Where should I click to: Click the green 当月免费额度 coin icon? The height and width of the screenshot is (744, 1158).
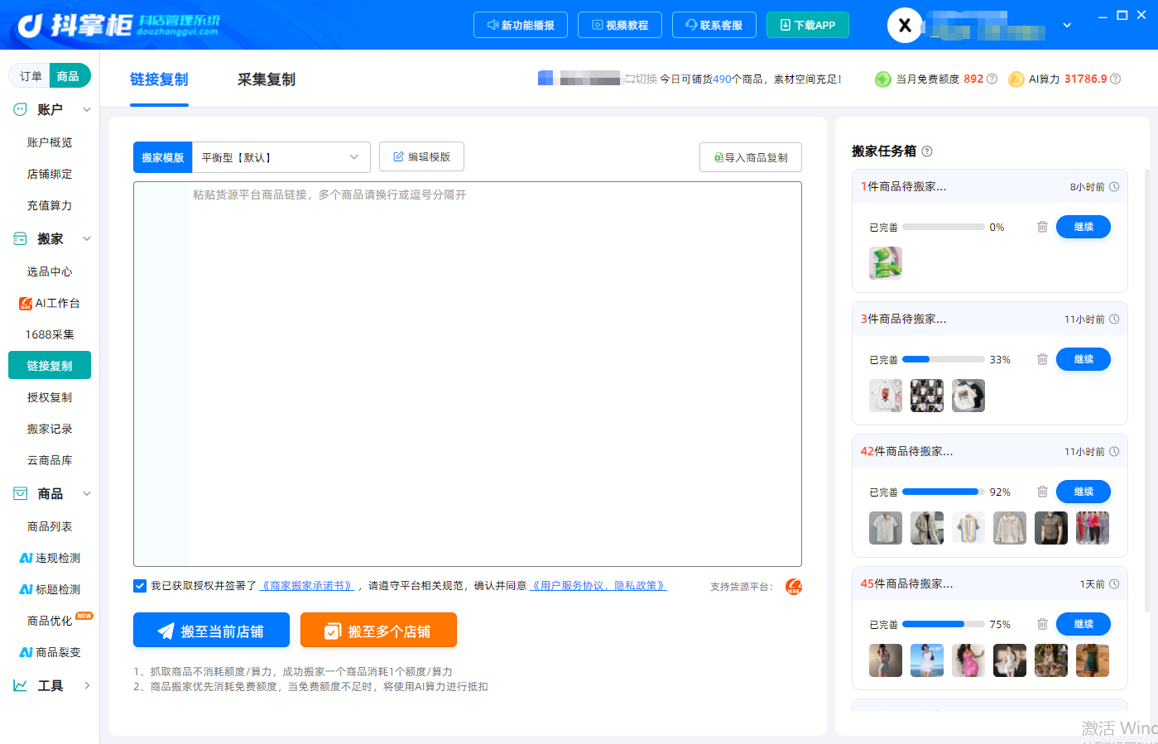coord(883,79)
